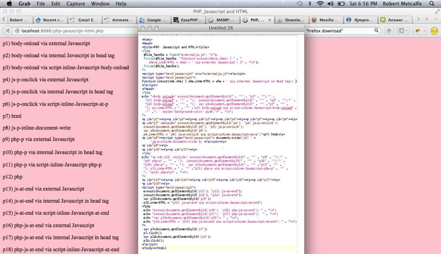Image resolution: width=441 pixels, height=254 pixels.
Task: Click p13) js-at-end via external Javascript paragraph
Action: (43, 189)
